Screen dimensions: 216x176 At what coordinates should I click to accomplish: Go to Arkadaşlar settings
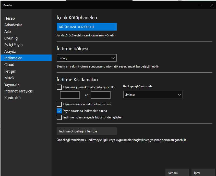pyautogui.click(x=13, y=25)
